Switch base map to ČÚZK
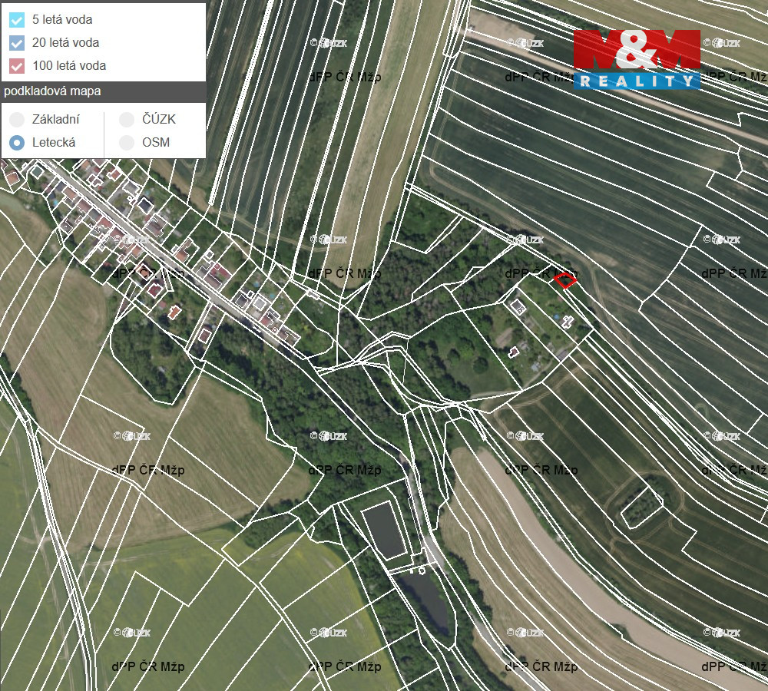Screen dimensions: 768x691 point(127,120)
